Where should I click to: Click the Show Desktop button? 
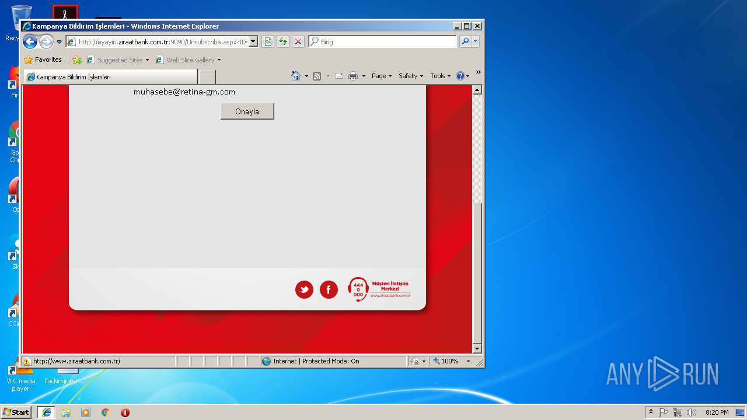pos(741,412)
